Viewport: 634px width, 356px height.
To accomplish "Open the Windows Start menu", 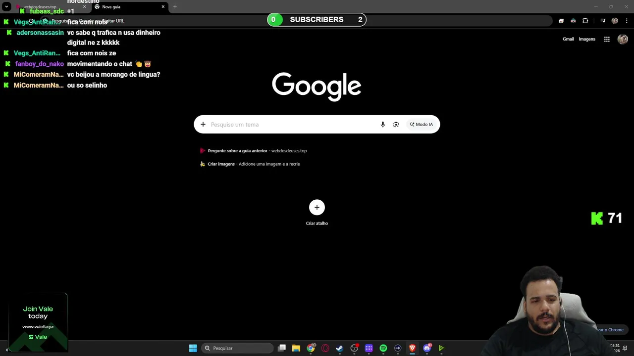I will click(x=193, y=348).
